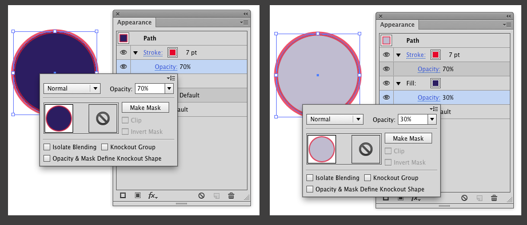Image resolution: width=527 pixels, height=225 pixels.
Task: Check Opacity & Mask Define Knockout Shape in 30% popup
Action: pyautogui.click(x=310, y=189)
